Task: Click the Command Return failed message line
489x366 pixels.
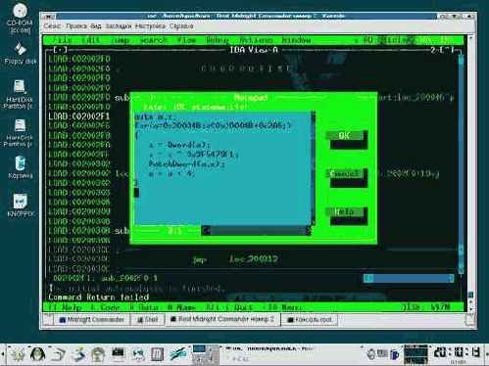Action: pos(99,297)
